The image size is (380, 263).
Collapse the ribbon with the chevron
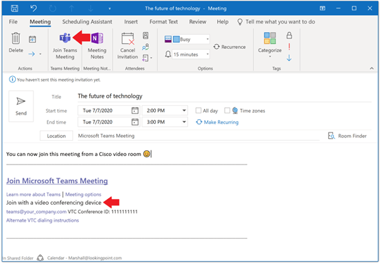coord(372,68)
